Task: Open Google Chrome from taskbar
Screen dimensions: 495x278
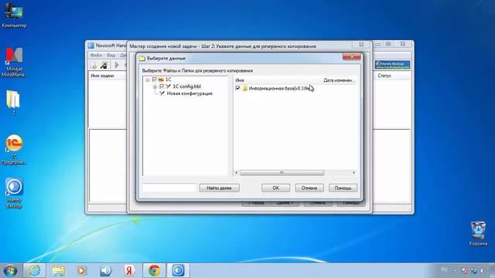Action: 154,270
